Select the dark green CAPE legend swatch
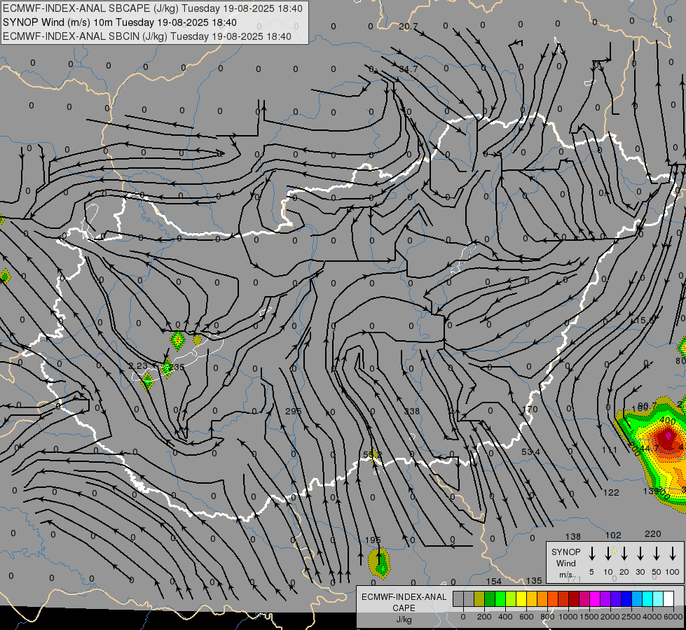Screen dimensions: 686x630 click(x=490, y=599)
